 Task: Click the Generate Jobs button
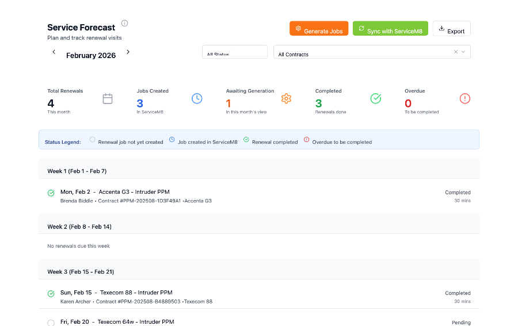319,29
